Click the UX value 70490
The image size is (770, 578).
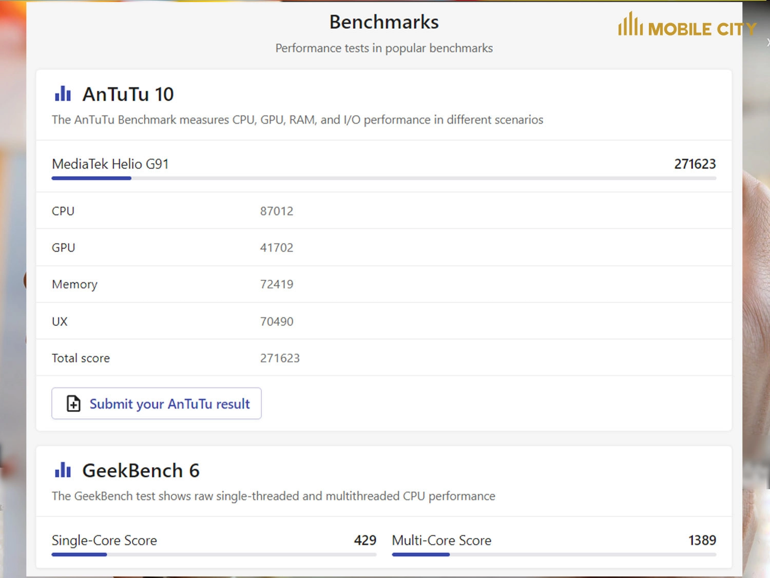pyautogui.click(x=277, y=321)
